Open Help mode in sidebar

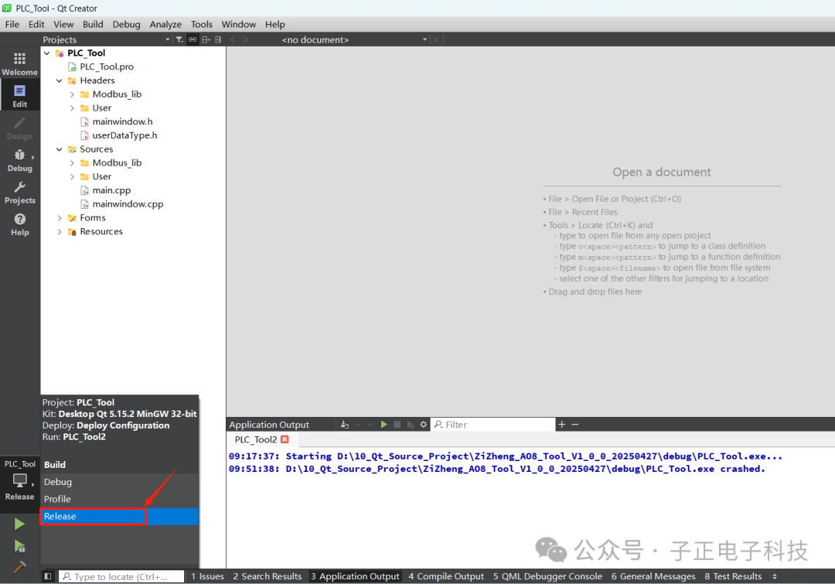(19, 224)
